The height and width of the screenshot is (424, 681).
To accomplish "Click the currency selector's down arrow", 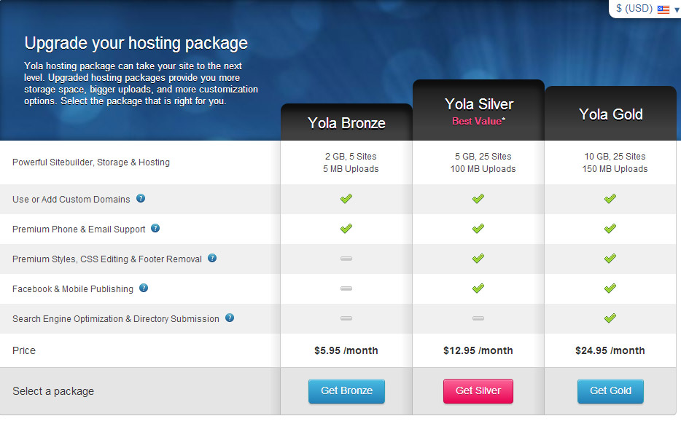I will (676, 10).
